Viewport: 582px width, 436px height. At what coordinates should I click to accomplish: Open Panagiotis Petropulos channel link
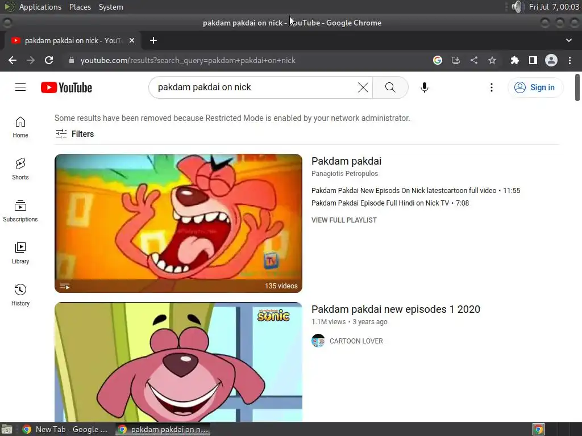(x=345, y=174)
